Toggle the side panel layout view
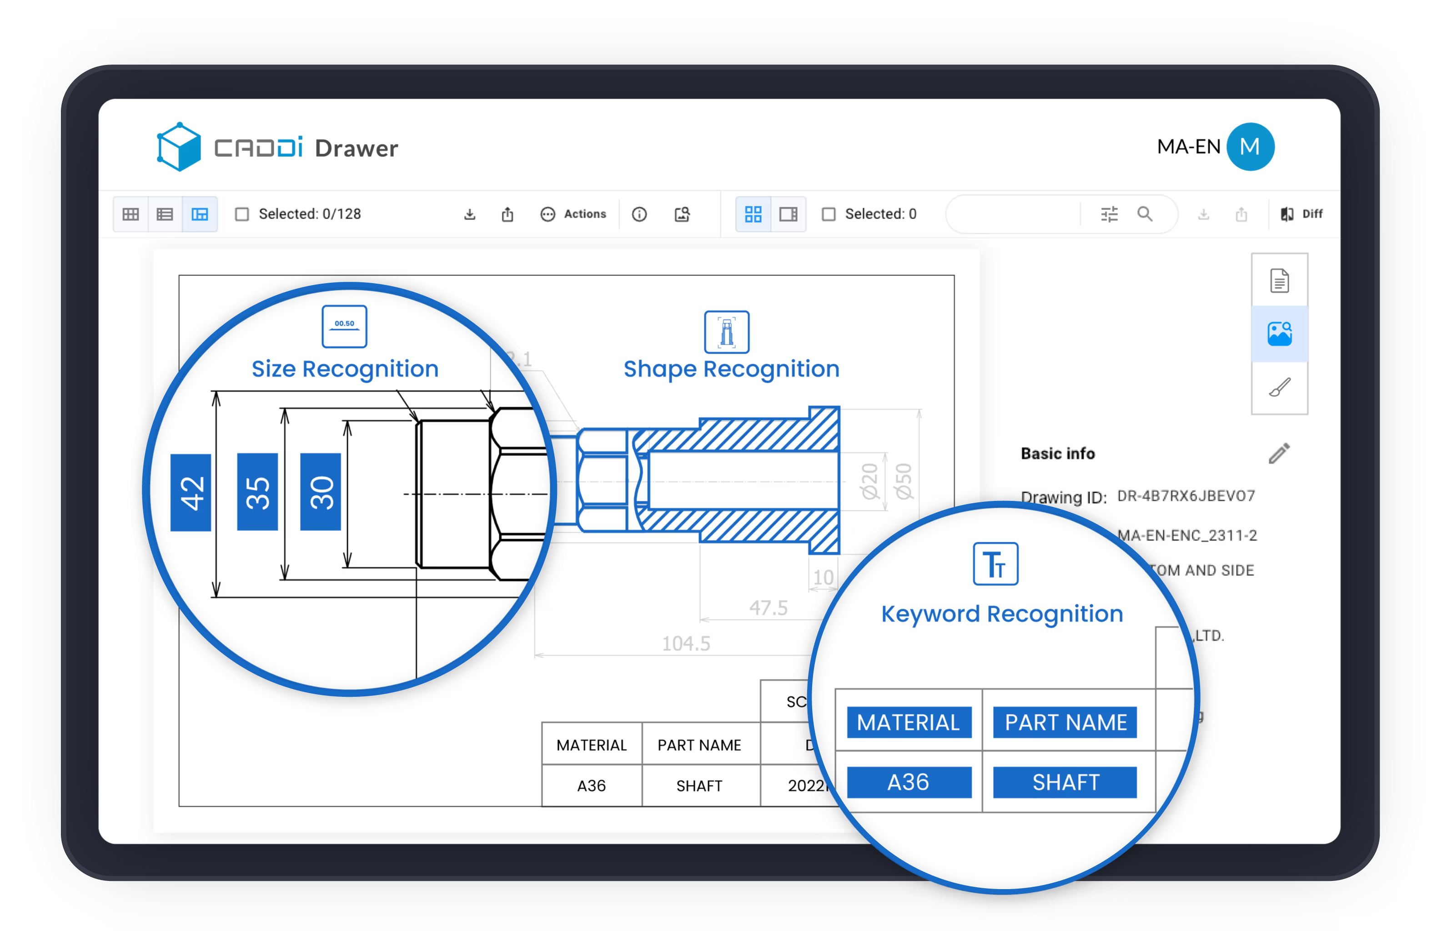The image size is (1447, 950). point(789,214)
